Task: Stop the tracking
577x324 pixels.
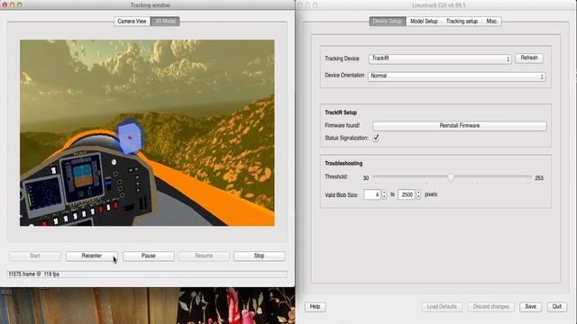Action: tap(259, 256)
